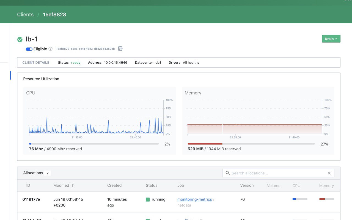352x220 pixels.
Task: Click the 2% CPU usage value
Action: pyautogui.click(x=167, y=144)
